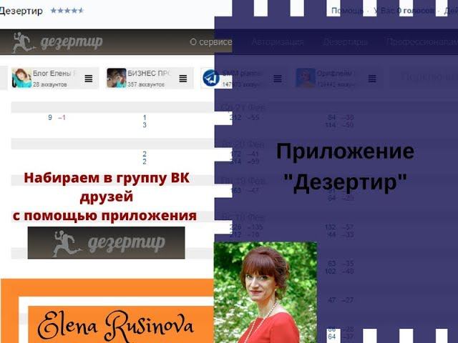The width and height of the screenshot is (458, 343).
Task: Click the БИЗНЕС ПР group name
Action: coord(149,73)
